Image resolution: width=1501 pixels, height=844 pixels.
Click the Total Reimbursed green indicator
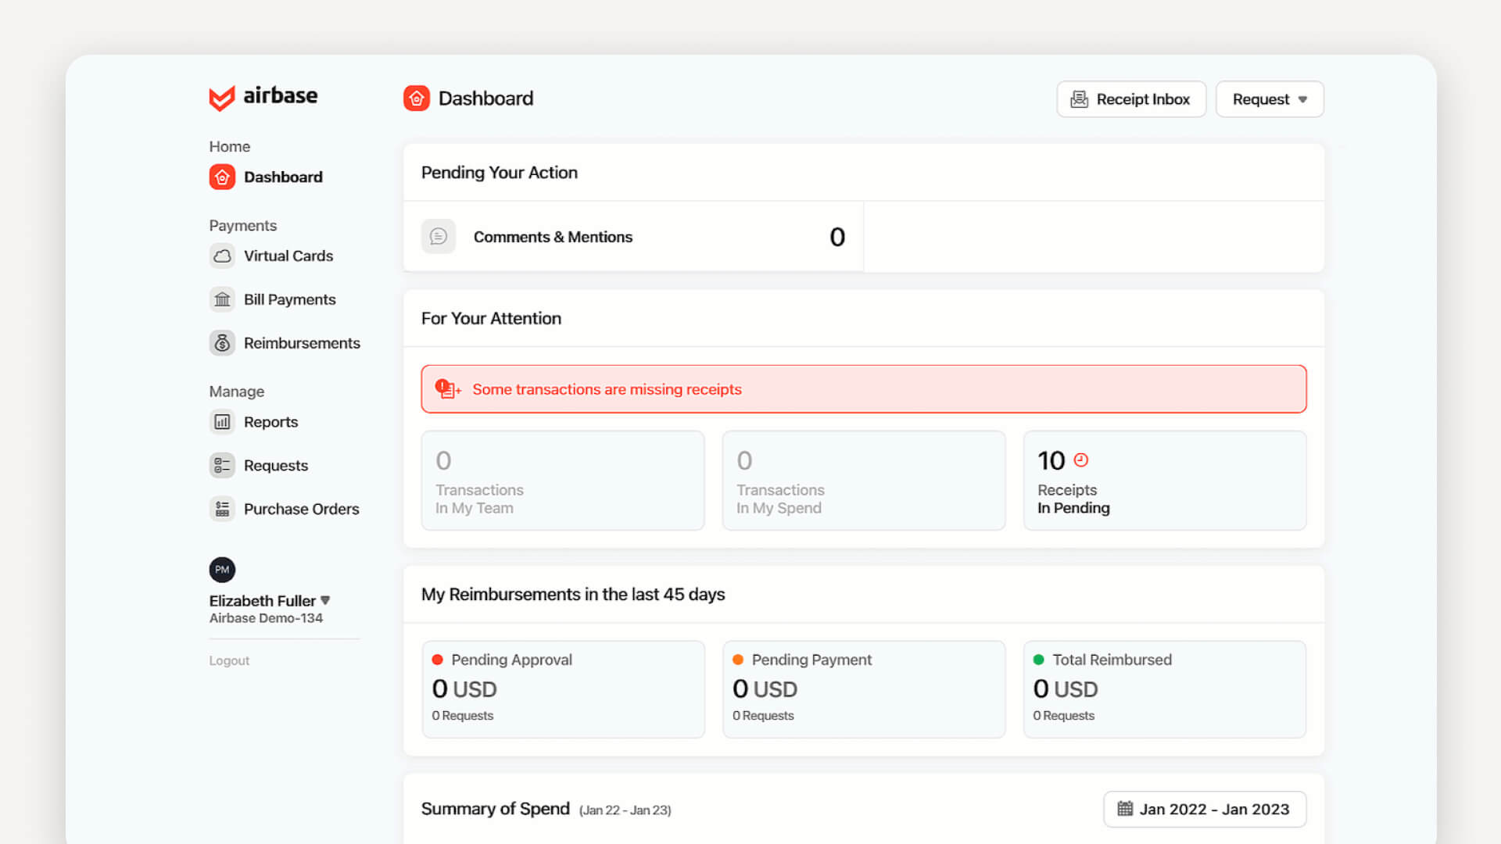click(x=1039, y=659)
